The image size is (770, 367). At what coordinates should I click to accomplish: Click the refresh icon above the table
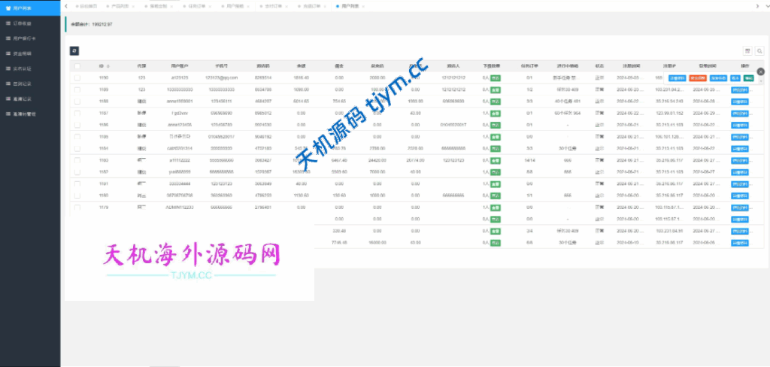pos(74,50)
